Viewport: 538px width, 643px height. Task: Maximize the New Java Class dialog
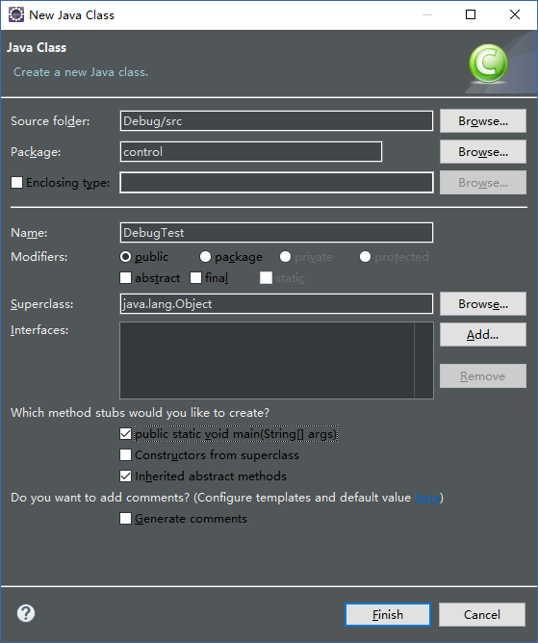471,14
